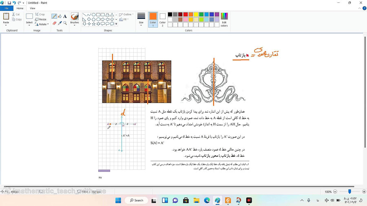Open File Explorer from taskbar
Screen dimensions: 367x206
click(196, 200)
